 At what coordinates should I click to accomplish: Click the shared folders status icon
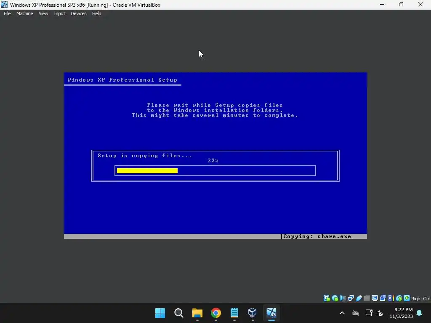click(x=367, y=298)
